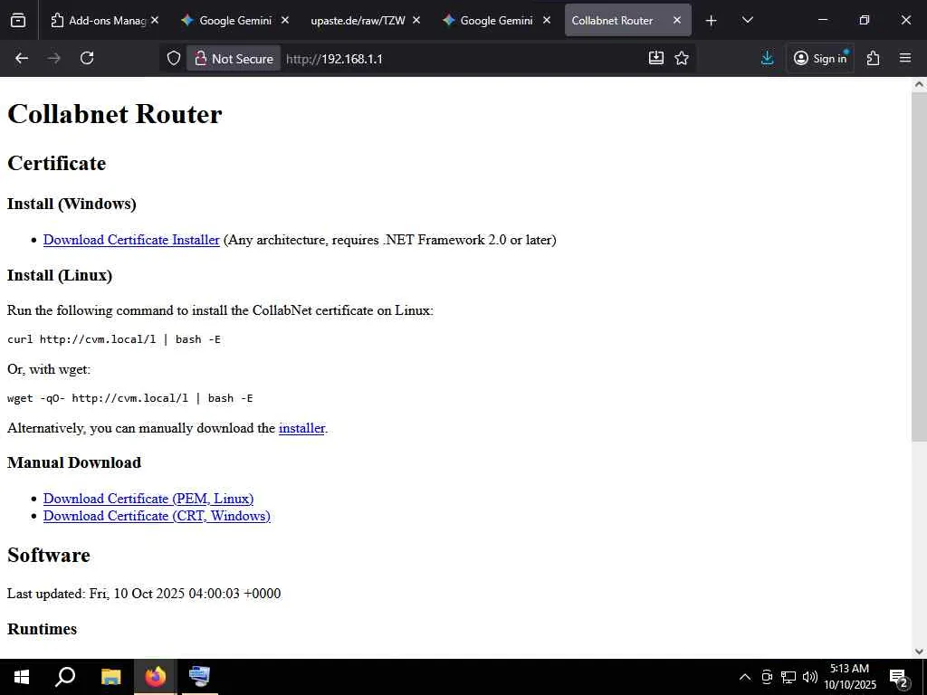
Task: Download Certificate (CRT, Windows) link
Action: (157, 516)
